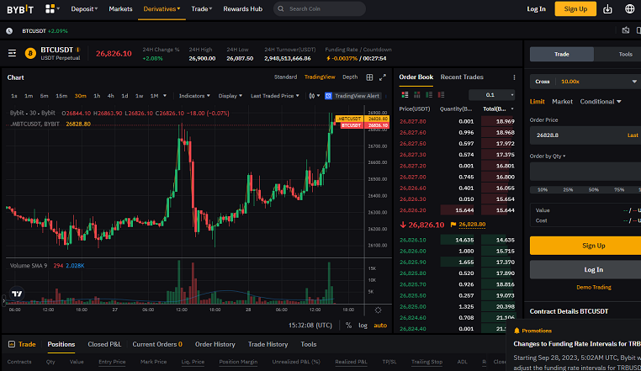Screen dimensions: 641x371
Task: Open Order by Qty dropdown
Action: pyautogui.click(x=548, y=156)
